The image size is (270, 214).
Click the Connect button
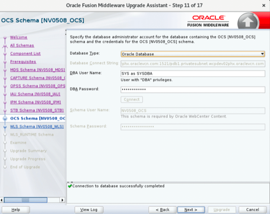click(x=132, y=99)
